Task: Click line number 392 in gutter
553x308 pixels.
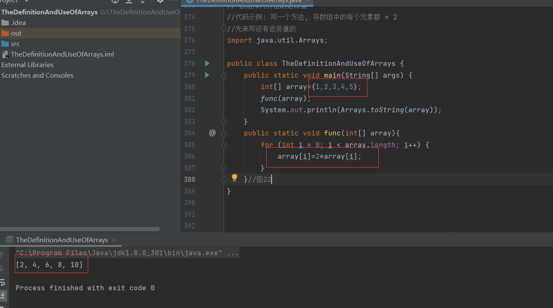Action: (189, 226)
